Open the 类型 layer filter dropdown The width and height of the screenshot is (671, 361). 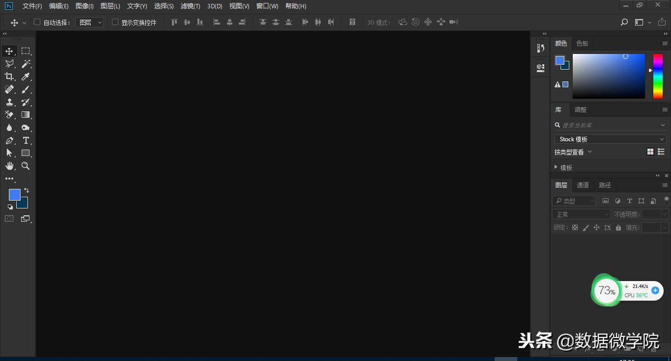point(574,201)
